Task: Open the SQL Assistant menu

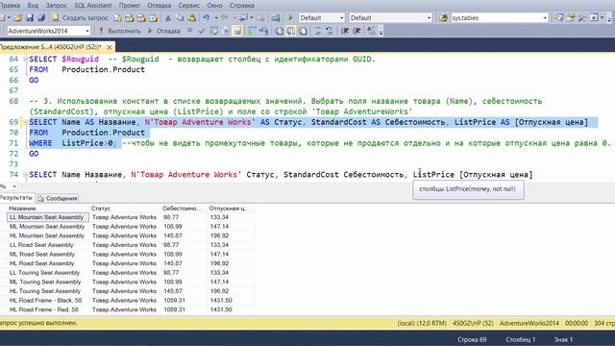Action: coord(93,5)
